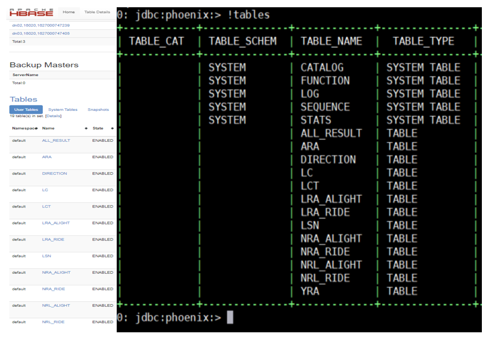Open the Details link below User Tables

tap(53, 116)
